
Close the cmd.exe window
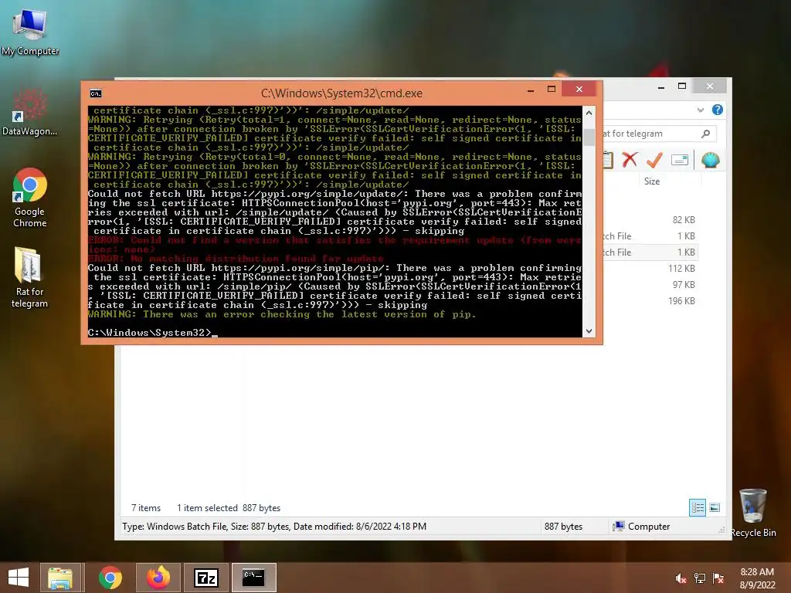click(579, 90)
